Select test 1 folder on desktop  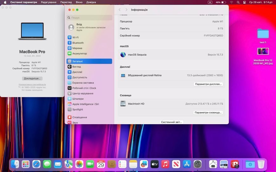click(x=263, y=36)
